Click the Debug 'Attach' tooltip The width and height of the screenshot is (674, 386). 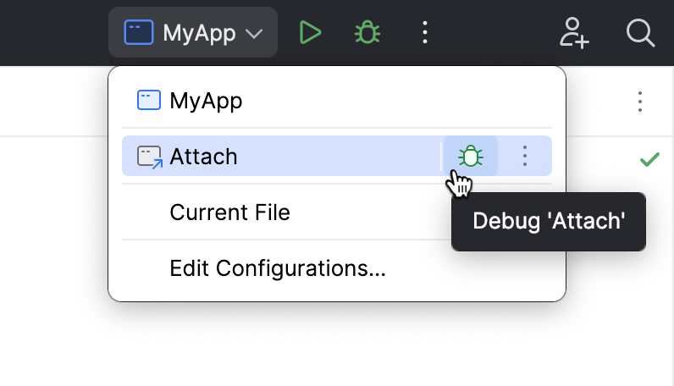click(x=549, y=222)
